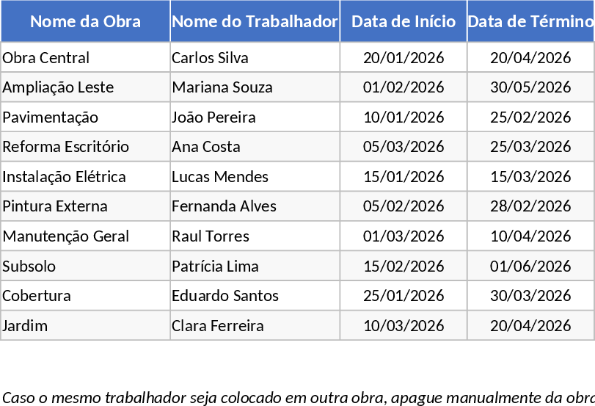This screenshot has height=406, width=595.
Task: Select the "Data de Término" column header
Action: (x=530, y=21)
